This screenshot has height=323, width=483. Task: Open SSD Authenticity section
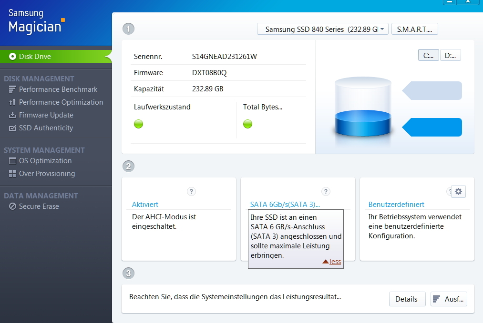coord(46,128)
